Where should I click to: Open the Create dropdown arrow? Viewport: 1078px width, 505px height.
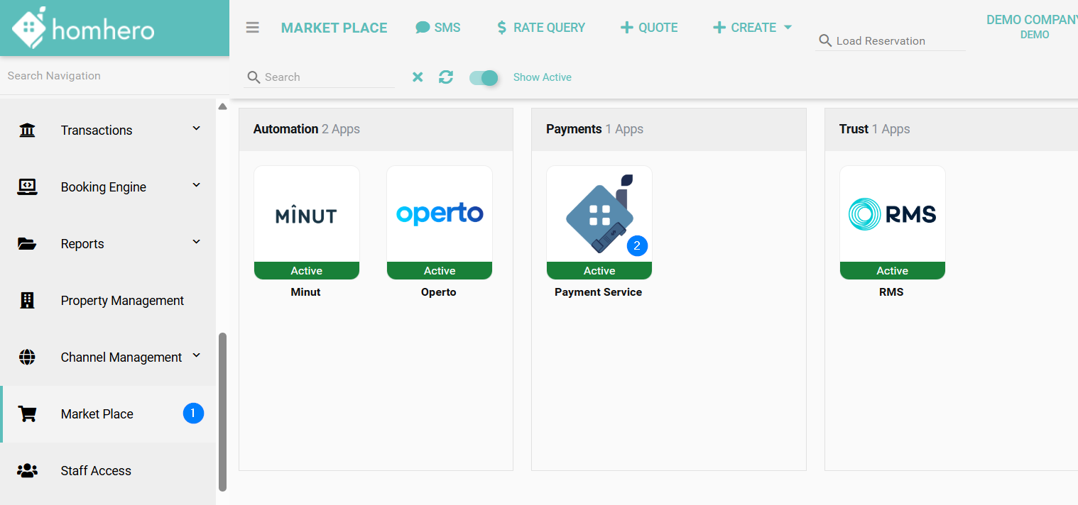pyautogui.click(x=788, y=28)
